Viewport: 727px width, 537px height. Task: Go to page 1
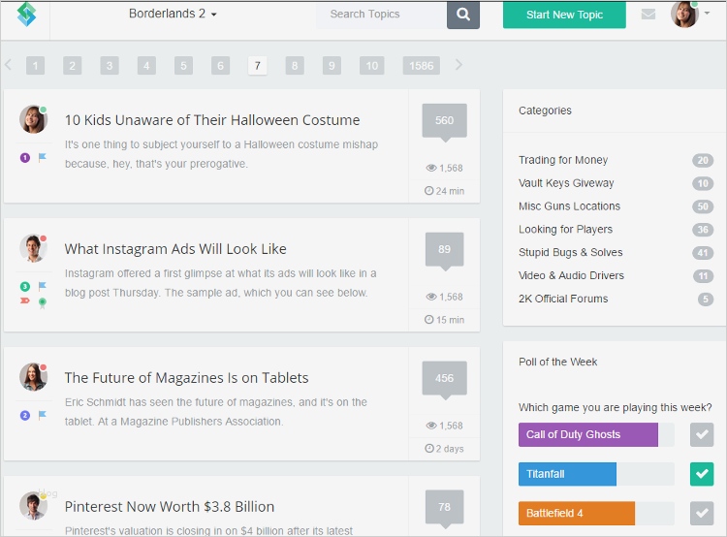click(x=35, y=66)
